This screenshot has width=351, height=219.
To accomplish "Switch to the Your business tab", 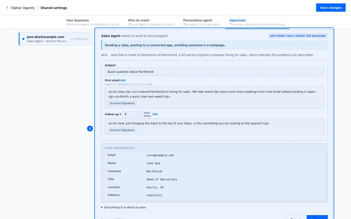I will pos(93,22).
